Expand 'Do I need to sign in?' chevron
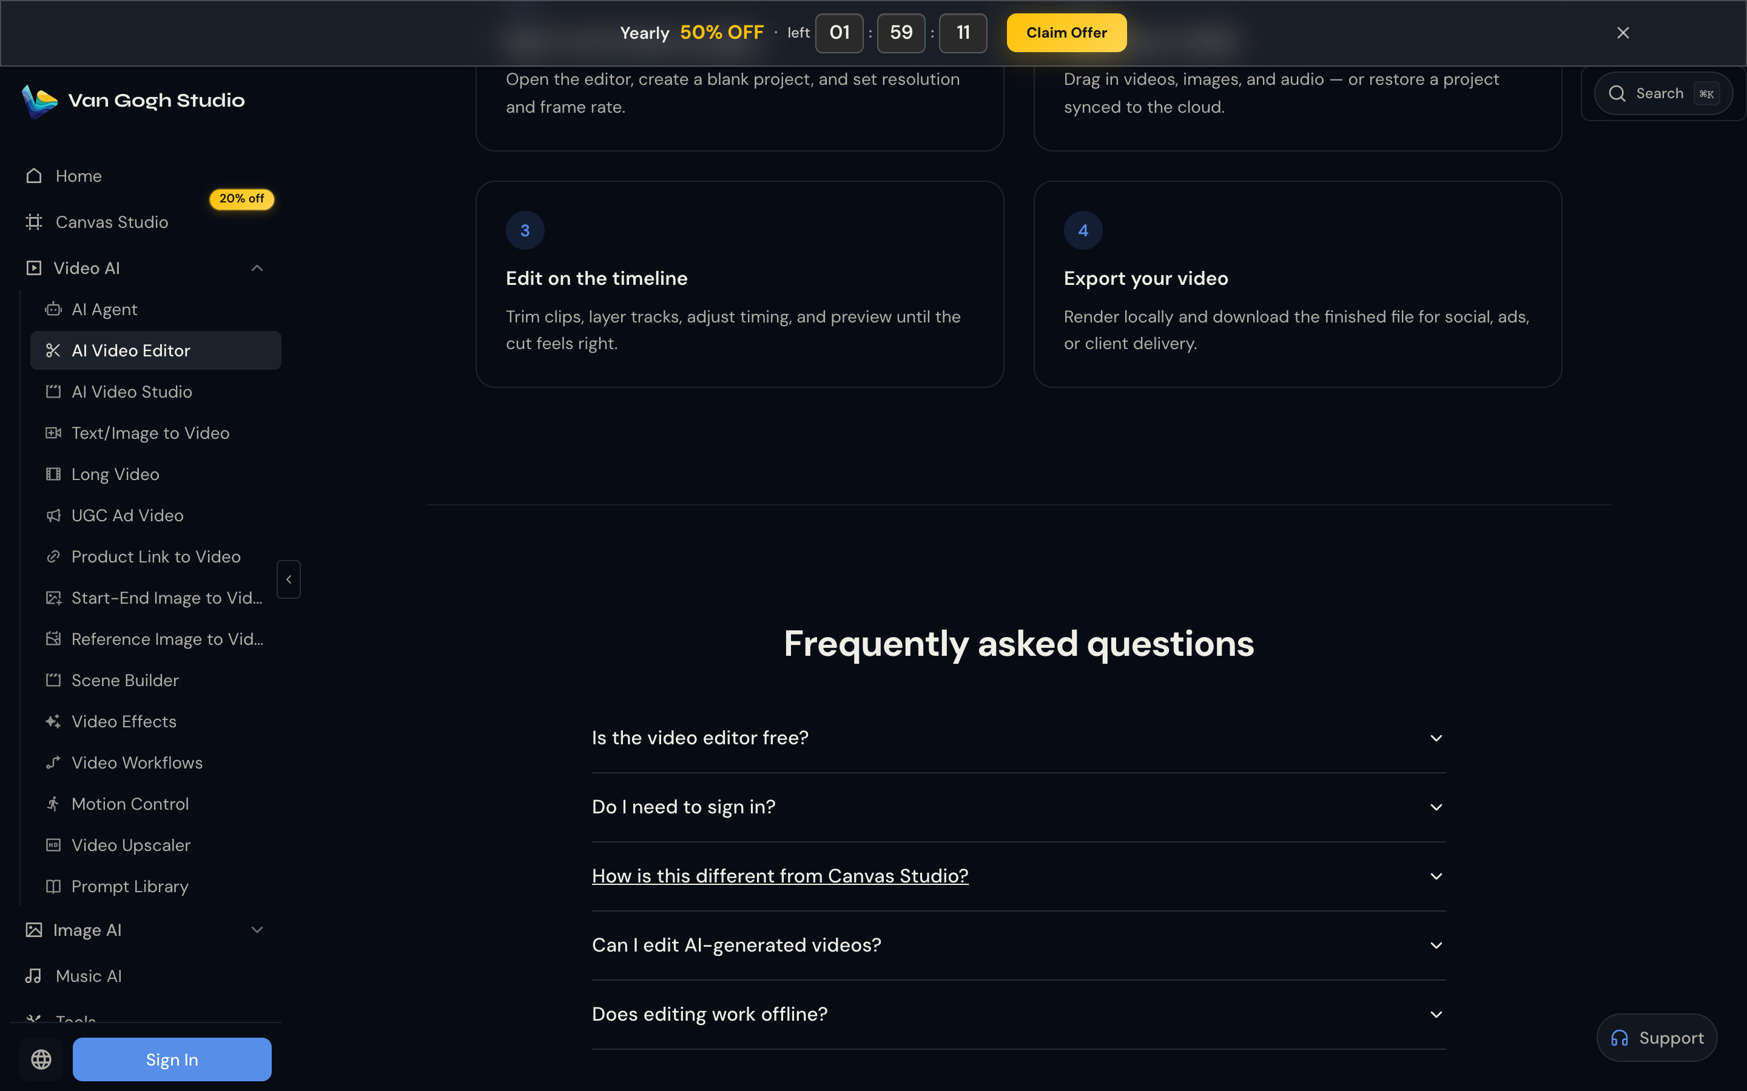The image size is (1747, 1091). (x=1436, y=807)
